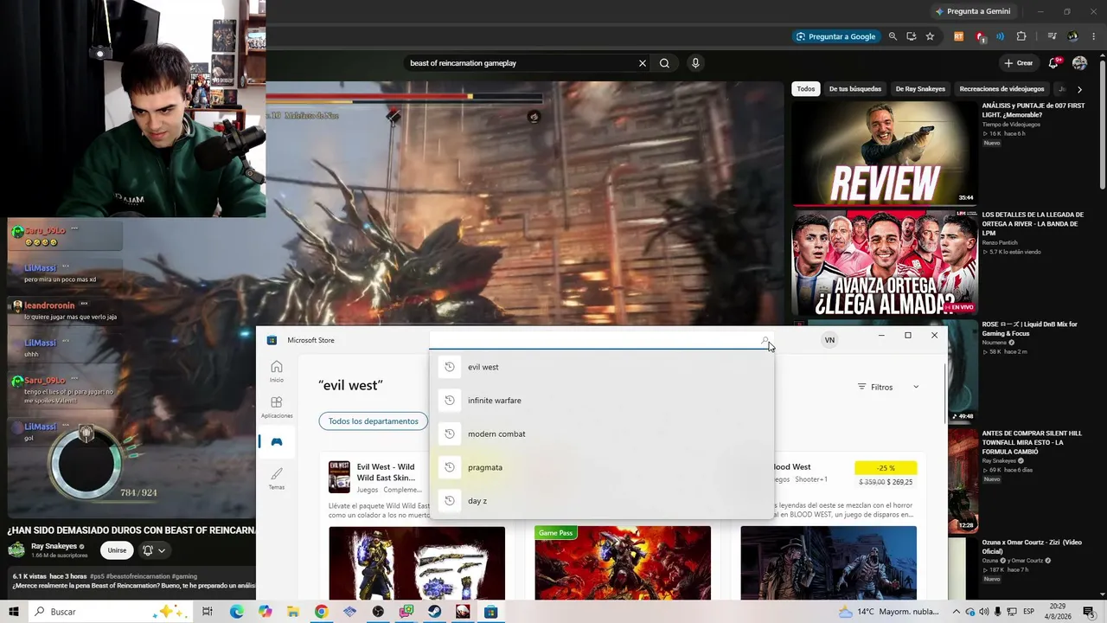
Task: Toggle notifications bell for Ray Snakeyes channel
Action: 153,550
